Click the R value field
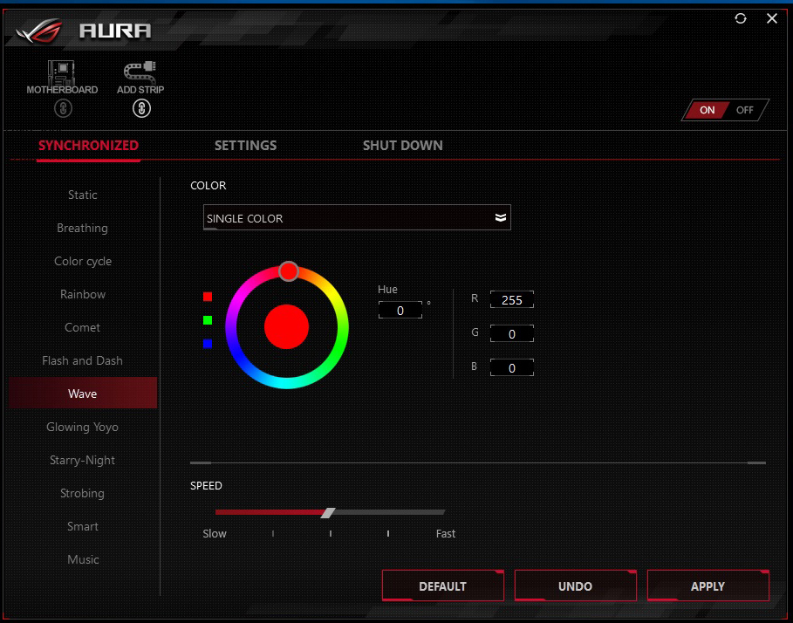The width and height of the screenshot is (793, 623). coord(512,300)
